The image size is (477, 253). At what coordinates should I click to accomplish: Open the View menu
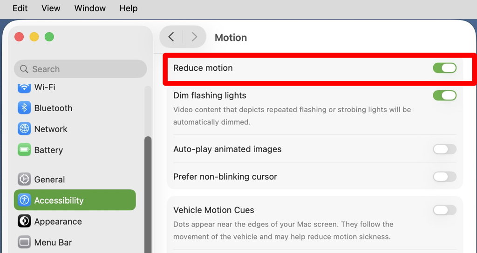pos(51,8)
